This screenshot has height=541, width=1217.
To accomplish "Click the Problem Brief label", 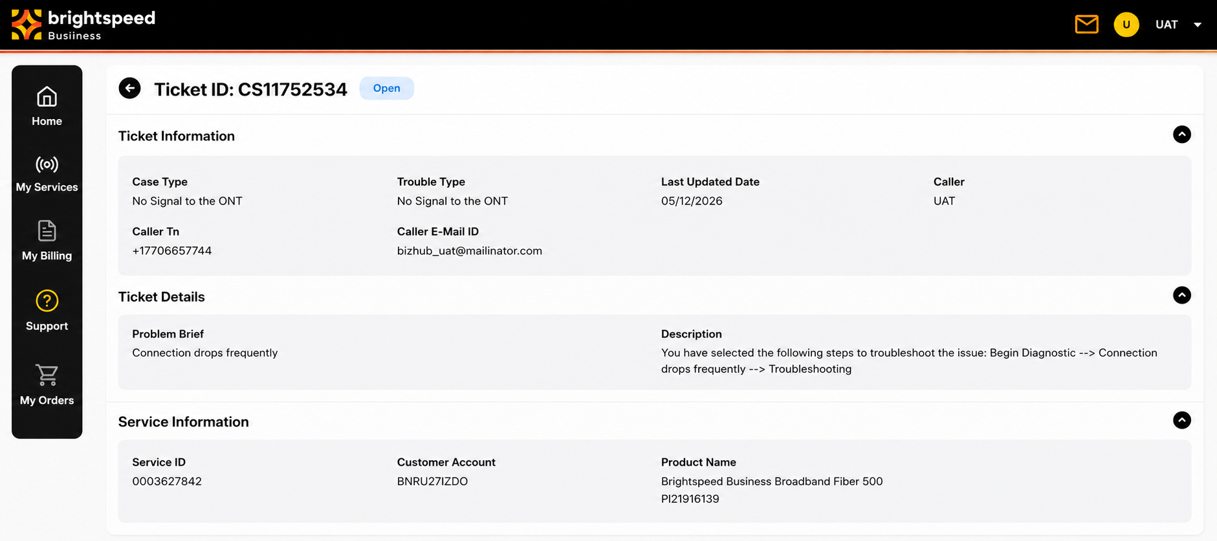I will [168, 334].
